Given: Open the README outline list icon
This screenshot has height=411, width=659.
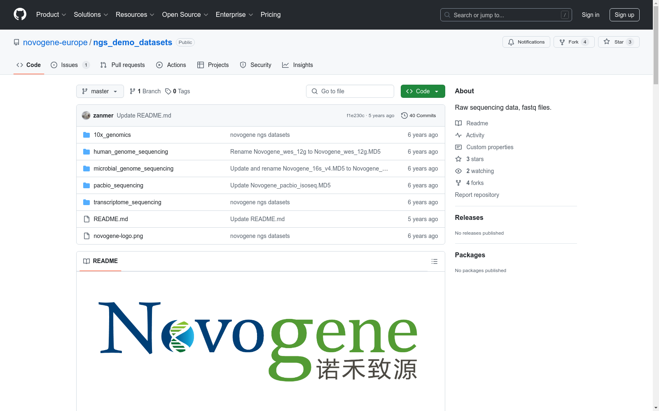Looking at the screenshot, I should pos(435,261).
